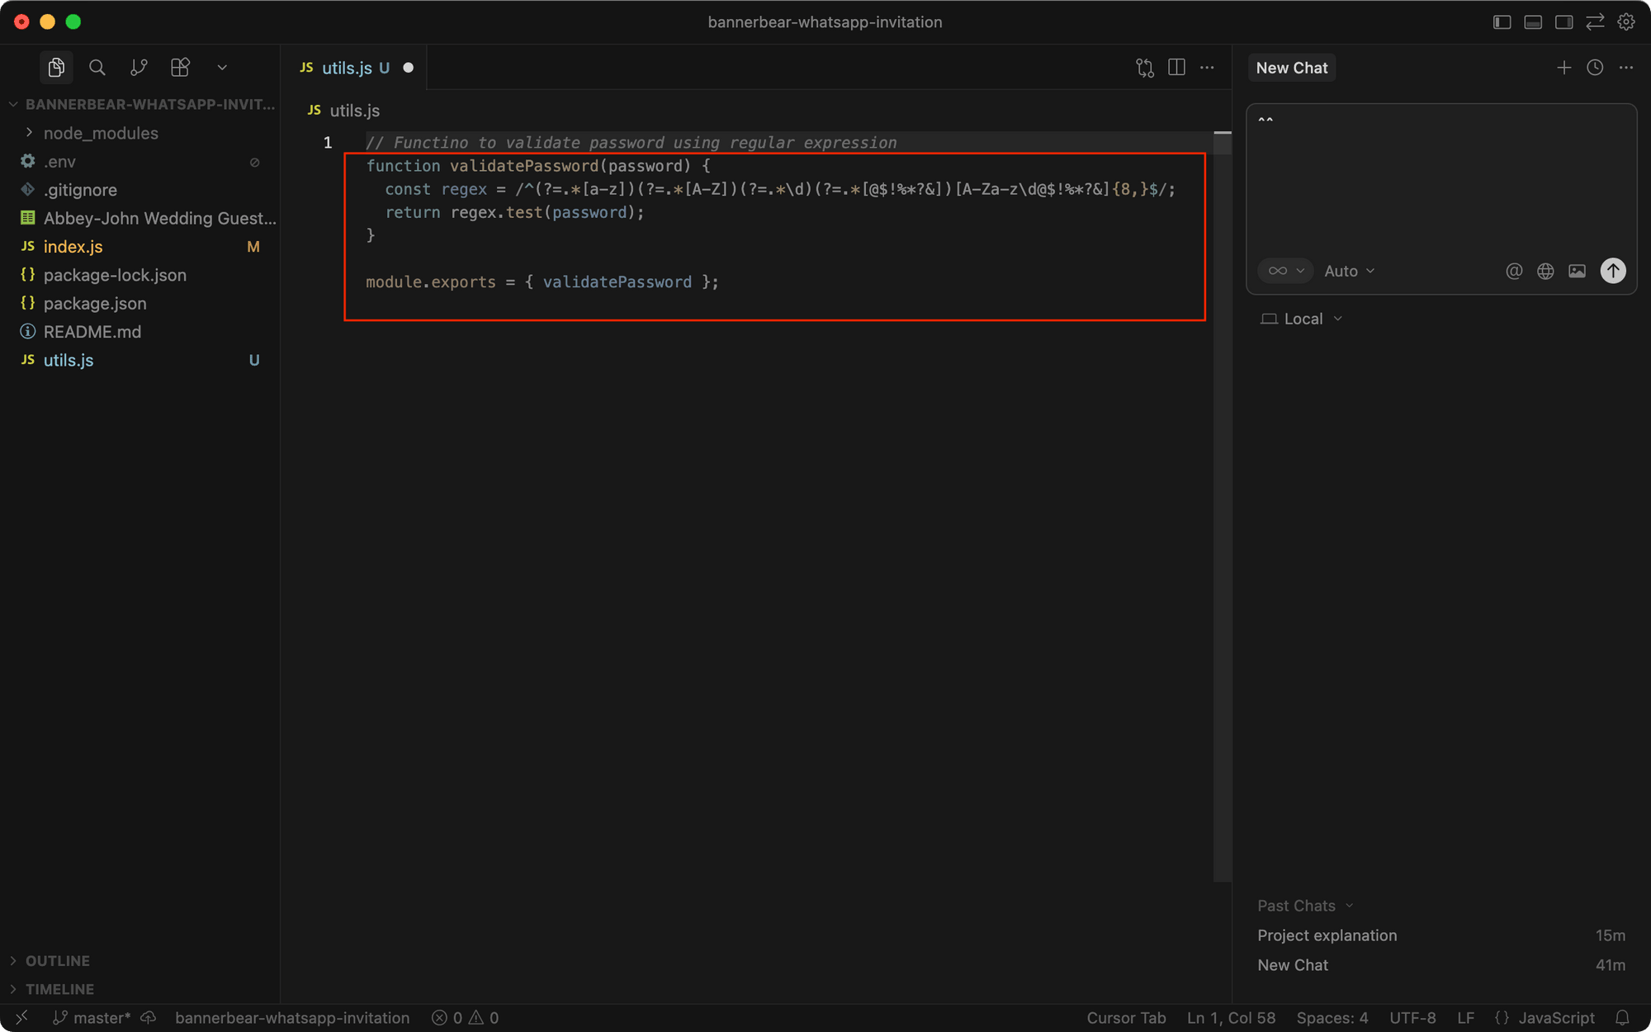Screen dimensions: 1651x1032
Task: Open the Project explanation past chat
Action: [1327, 935]
